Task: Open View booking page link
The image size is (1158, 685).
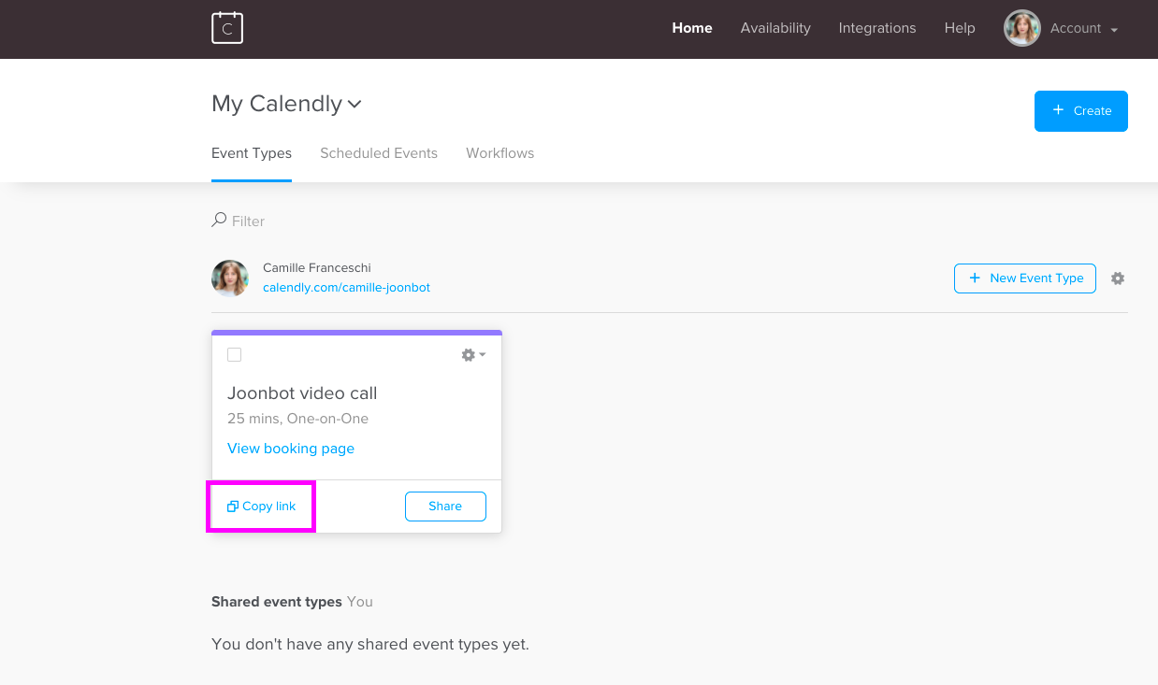Action: 291,449
